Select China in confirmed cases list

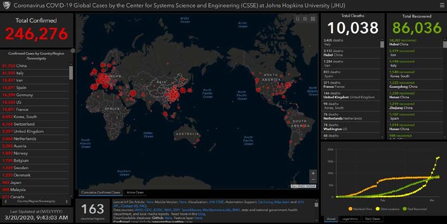[35, 66]
